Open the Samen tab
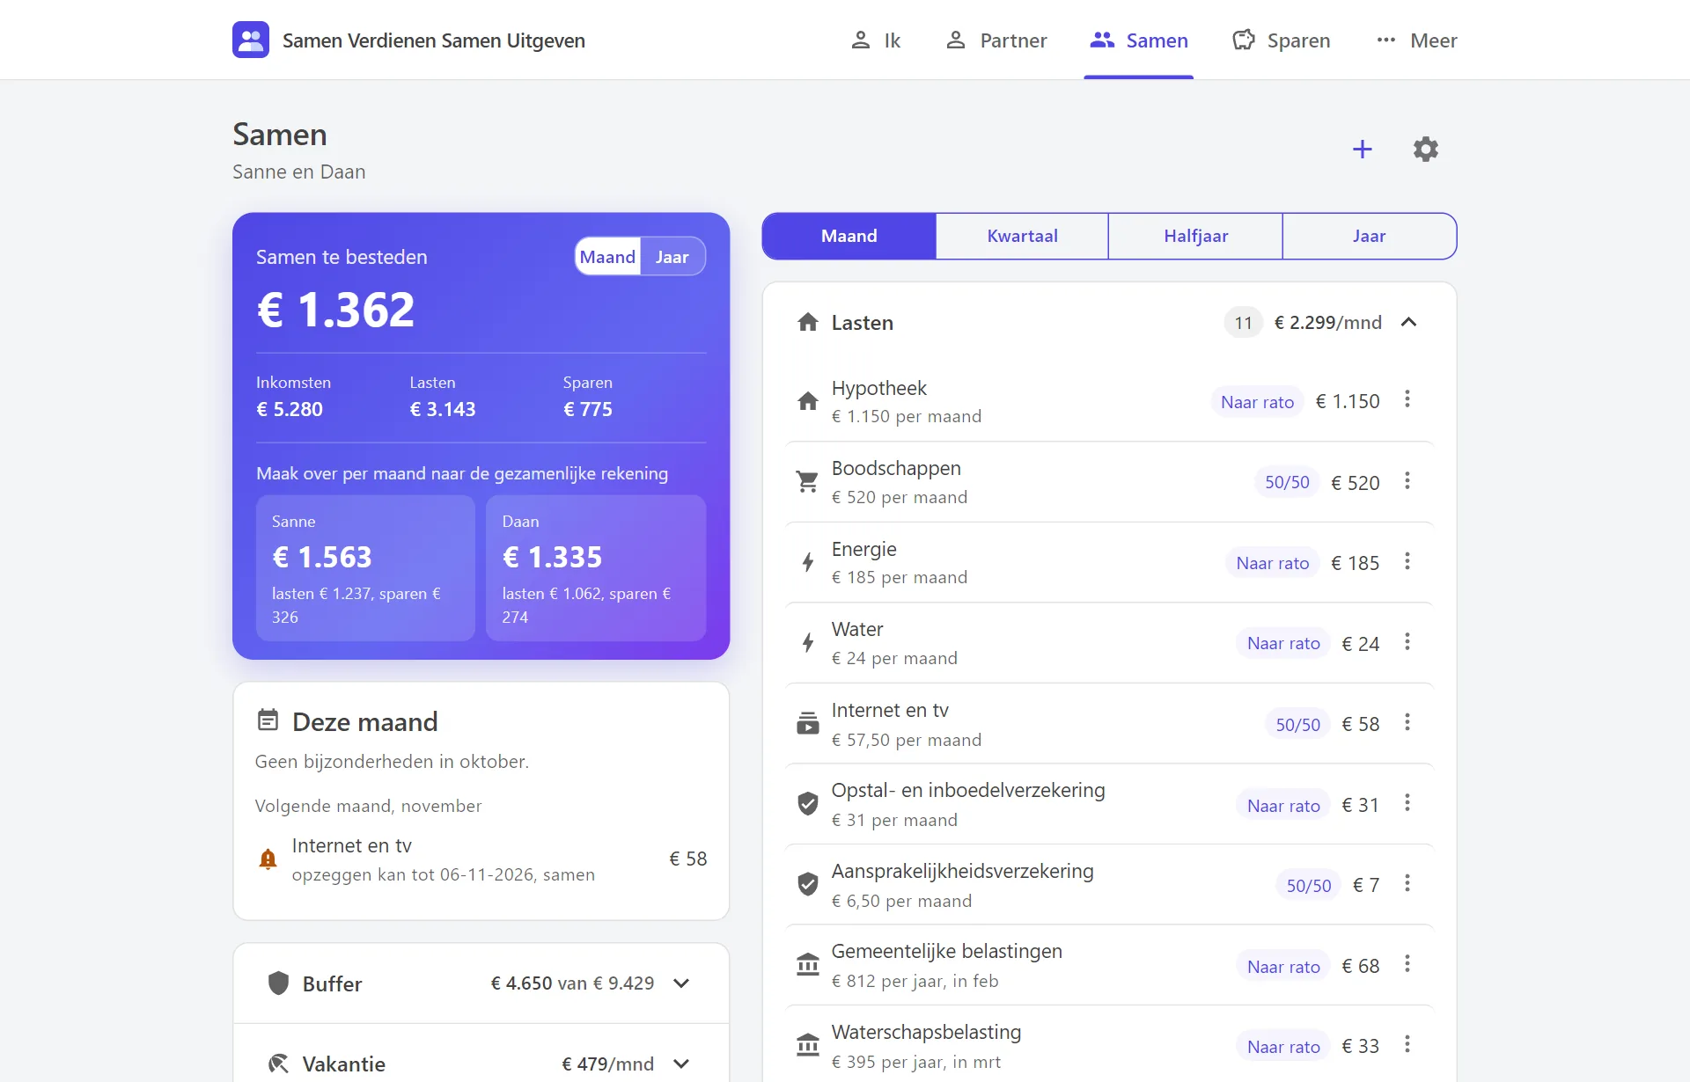Viewport: 1690px width, 1082px height. (x=1139, y=40)
